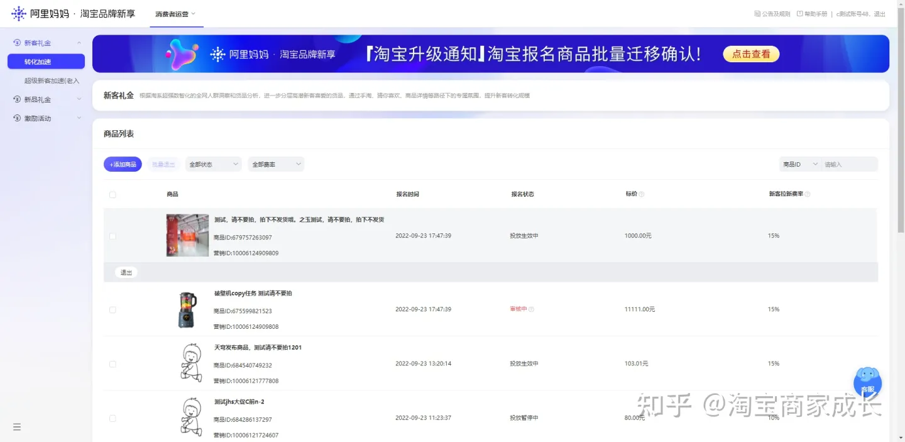The height and width of the screenshot is (442, 905).
Task: Click the info icon next to 审核中
Action: pos(531,309)
